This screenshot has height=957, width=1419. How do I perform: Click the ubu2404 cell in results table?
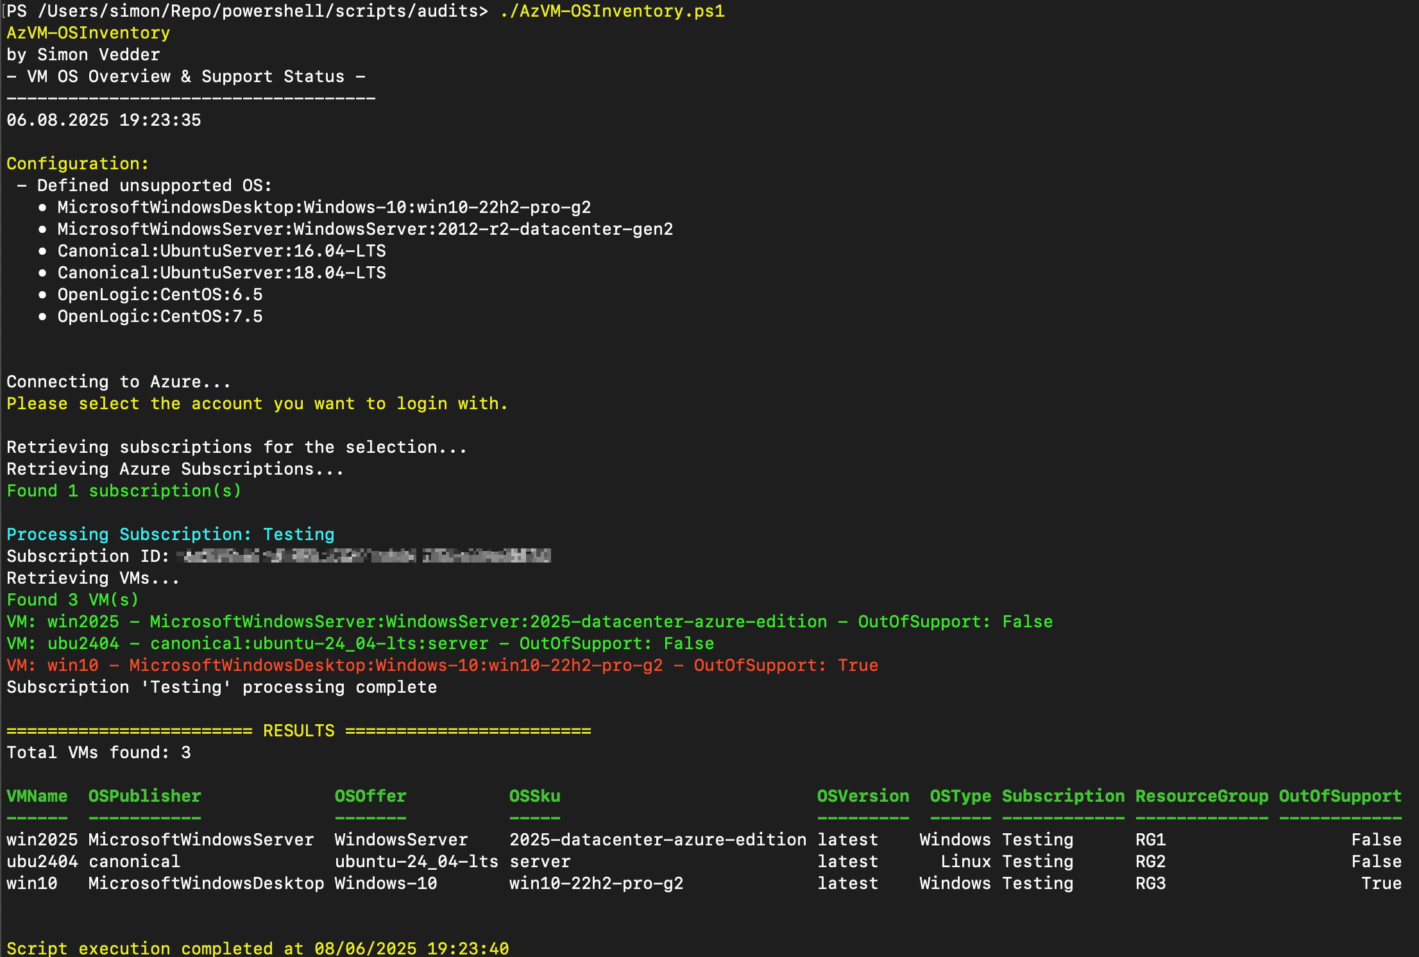42,861
